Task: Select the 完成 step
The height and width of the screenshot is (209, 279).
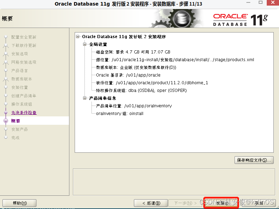Action: 15,138
